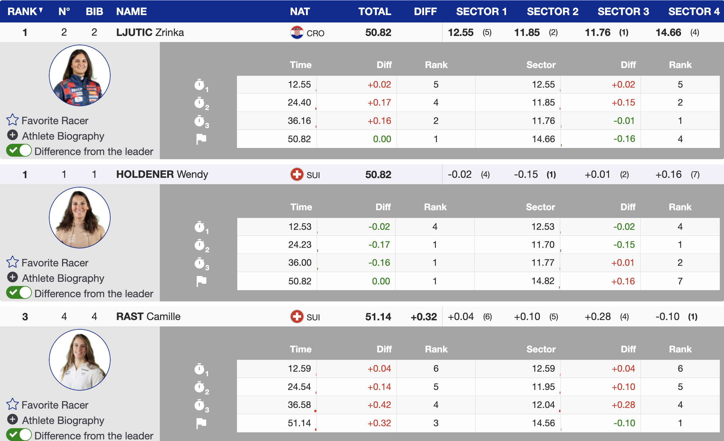Image resolution: width=724 pixels, height=441 pixels.
Task: Click Holdener's Switzerland flag icon
Action: [297, 175]
